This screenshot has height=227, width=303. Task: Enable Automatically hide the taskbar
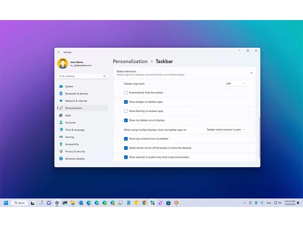126,93
